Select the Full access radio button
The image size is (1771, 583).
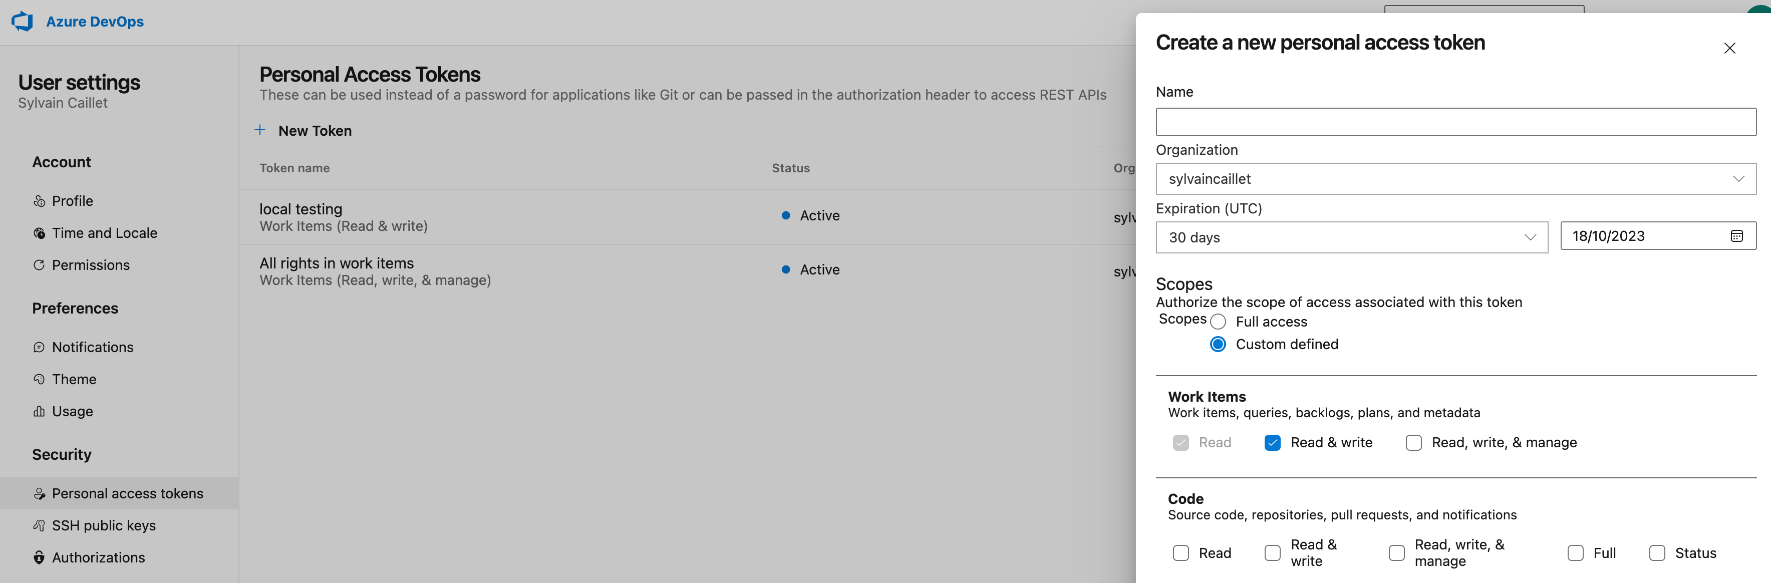1218,322
